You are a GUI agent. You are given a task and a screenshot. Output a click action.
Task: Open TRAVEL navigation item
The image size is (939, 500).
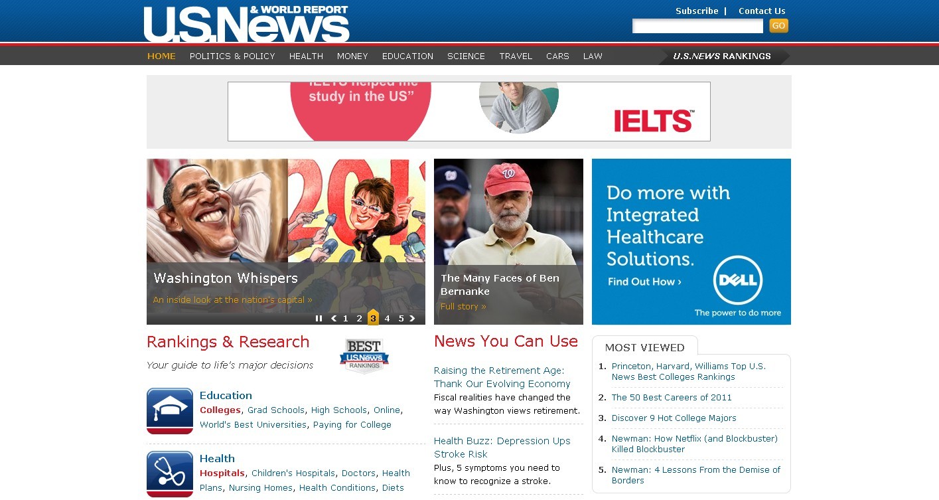pyautogui.click(x=516, y=56)
